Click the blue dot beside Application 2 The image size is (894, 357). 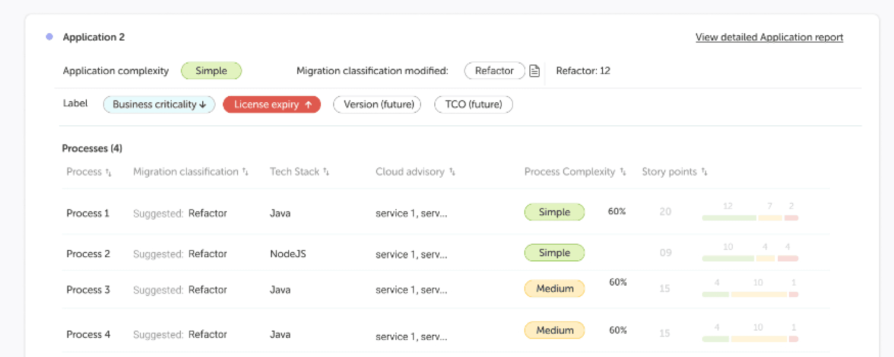pyautogui.click(x=49, y=37)
